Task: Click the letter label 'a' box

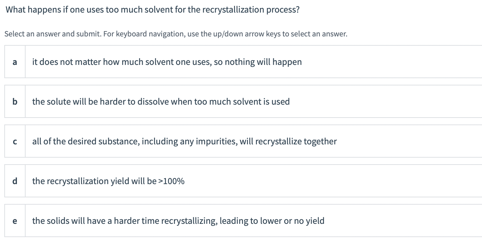Action: click(x=15, y=62)
